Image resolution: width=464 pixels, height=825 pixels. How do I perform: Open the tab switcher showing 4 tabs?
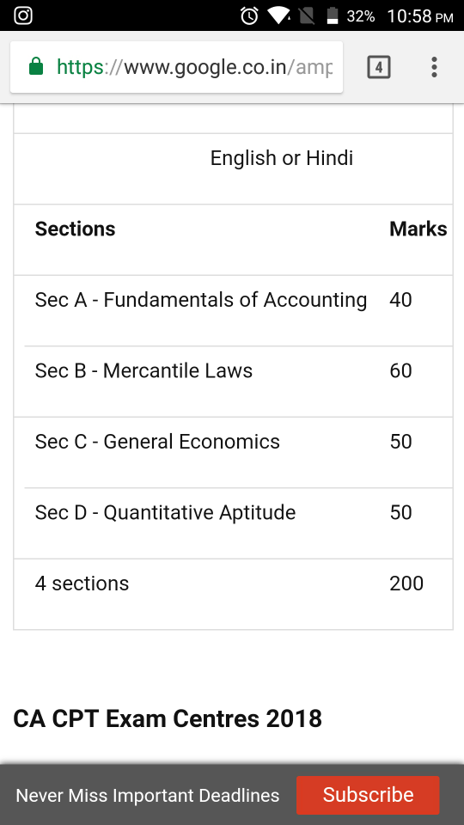click(379, 67)
